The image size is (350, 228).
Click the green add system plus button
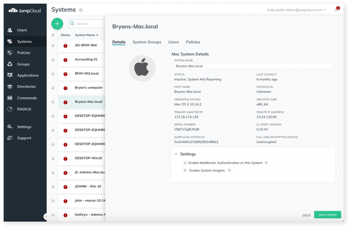coord(57,23)
